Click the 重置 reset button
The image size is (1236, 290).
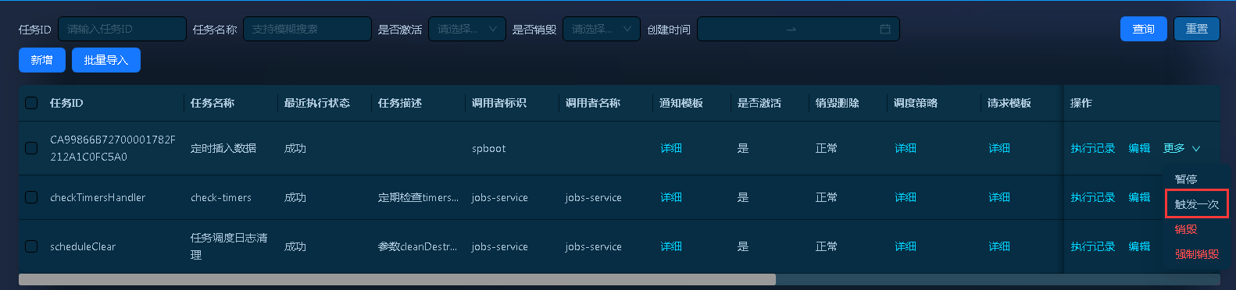point(1197,29)
